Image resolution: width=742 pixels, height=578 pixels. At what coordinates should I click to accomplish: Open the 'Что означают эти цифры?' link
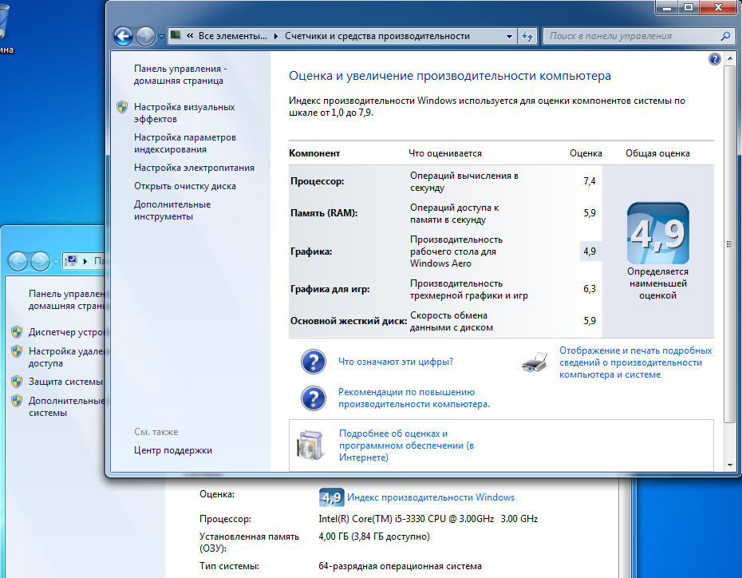[x=396, y=362]
